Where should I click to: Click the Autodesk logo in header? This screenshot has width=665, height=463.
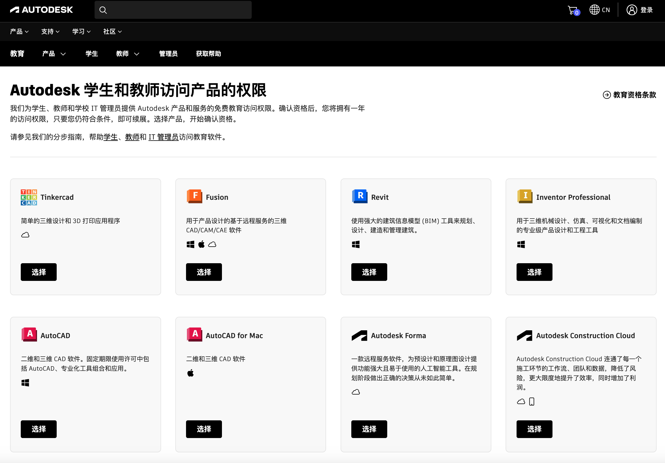(x=42, y=10)
